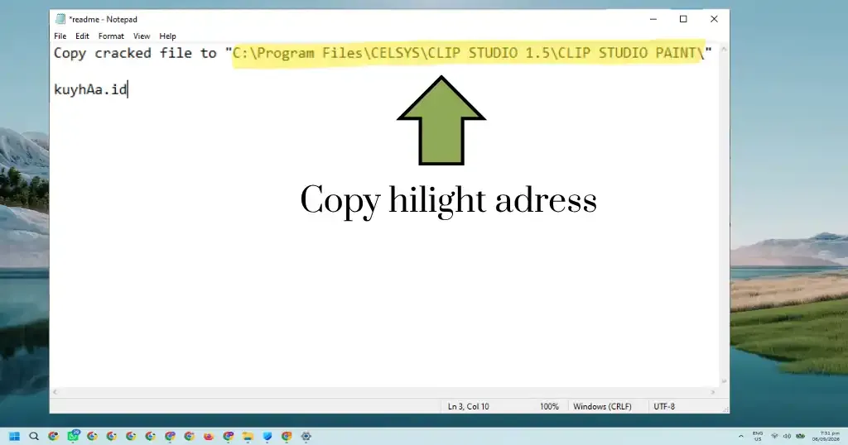This screenshot has width=848, height=445.
Task: Click the volume speaker tray icon
Action: click(x=787, y=437)
